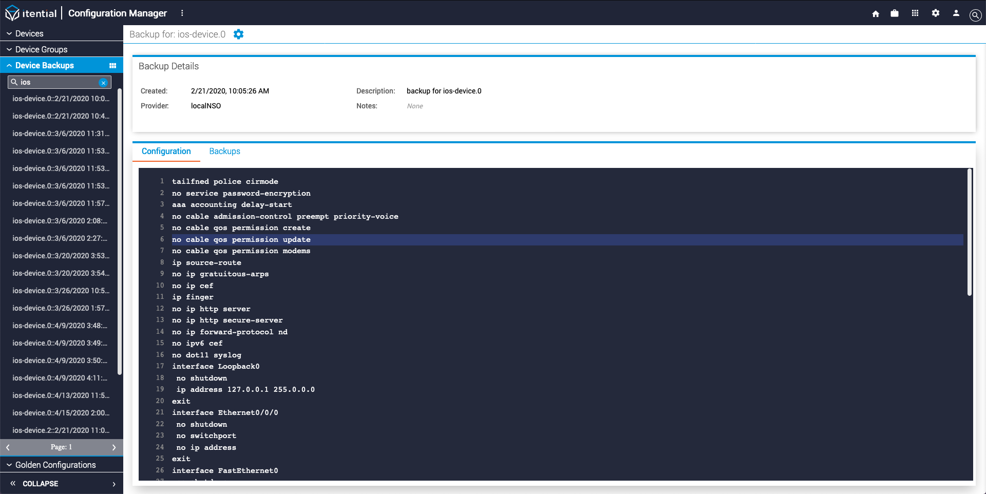
Task: Click the right chevron beside COLLAPSE
Action: pos(114,484)
